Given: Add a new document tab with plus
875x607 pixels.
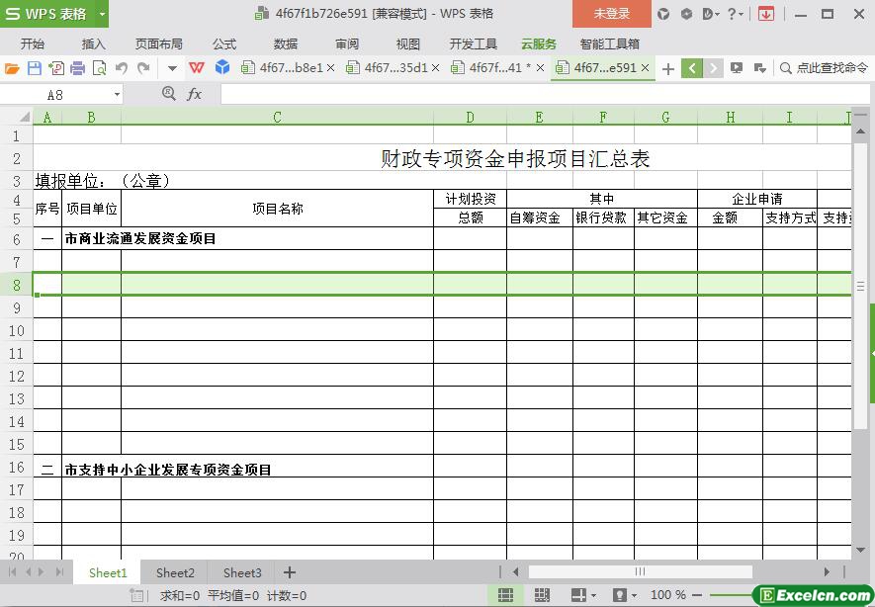Looking at the screenshot, I should pos(668,68).
